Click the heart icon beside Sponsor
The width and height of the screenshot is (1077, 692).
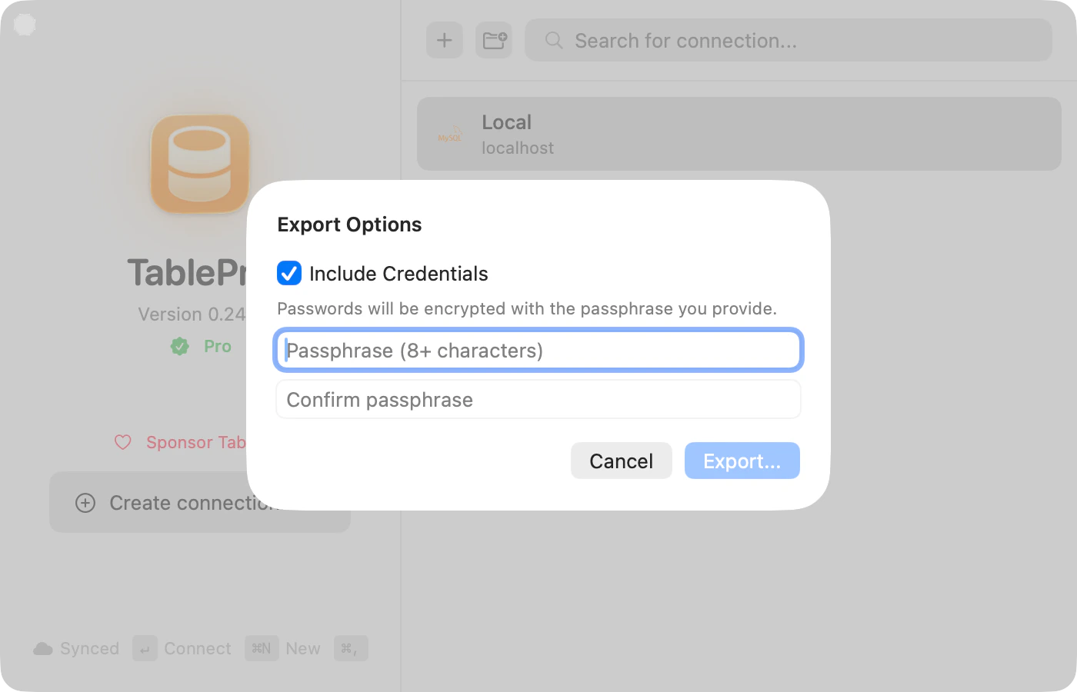pos(123,442)
